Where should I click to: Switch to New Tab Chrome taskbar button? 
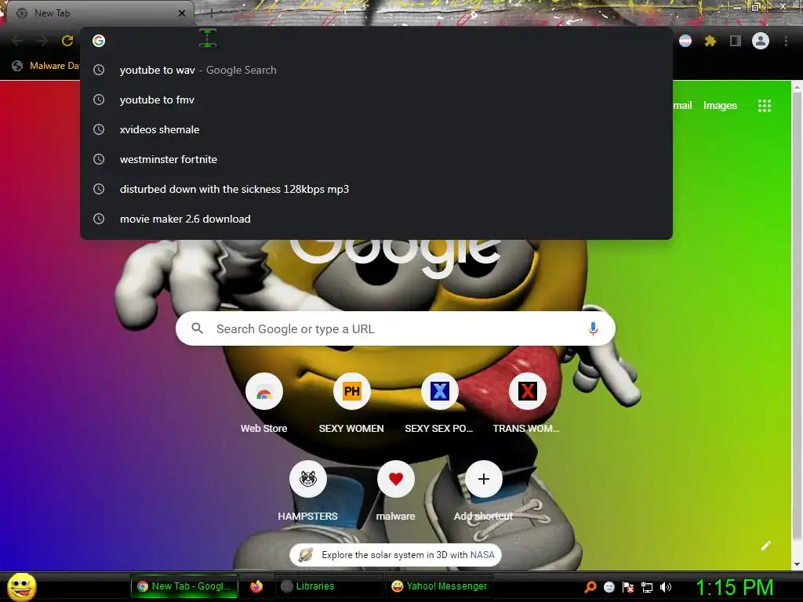point(184,586)
